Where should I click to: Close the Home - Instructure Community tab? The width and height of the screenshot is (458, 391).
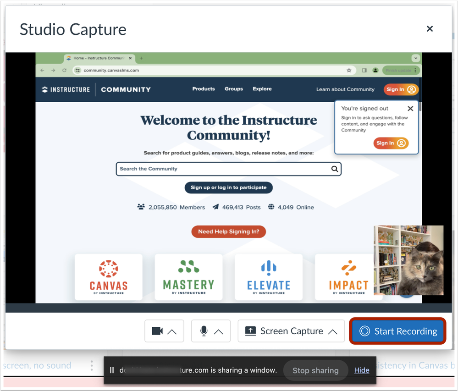(130, 58)
